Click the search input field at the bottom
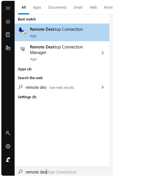Viewport: 143px width, 179px height. (64, 172)
